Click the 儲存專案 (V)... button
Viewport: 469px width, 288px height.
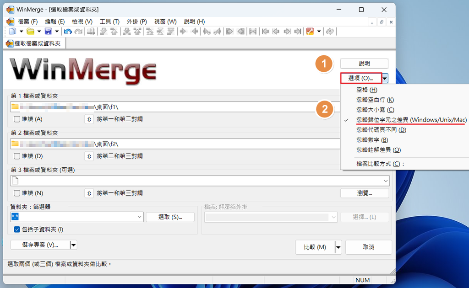click(x=40, y=245)
